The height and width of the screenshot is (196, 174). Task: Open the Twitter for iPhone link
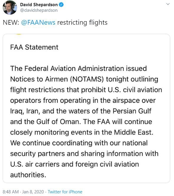[x=65, y=192]
